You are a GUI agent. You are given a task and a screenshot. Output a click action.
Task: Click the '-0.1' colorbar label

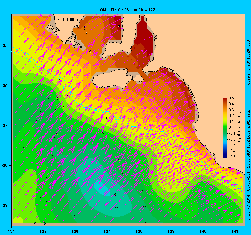[232, 133]
